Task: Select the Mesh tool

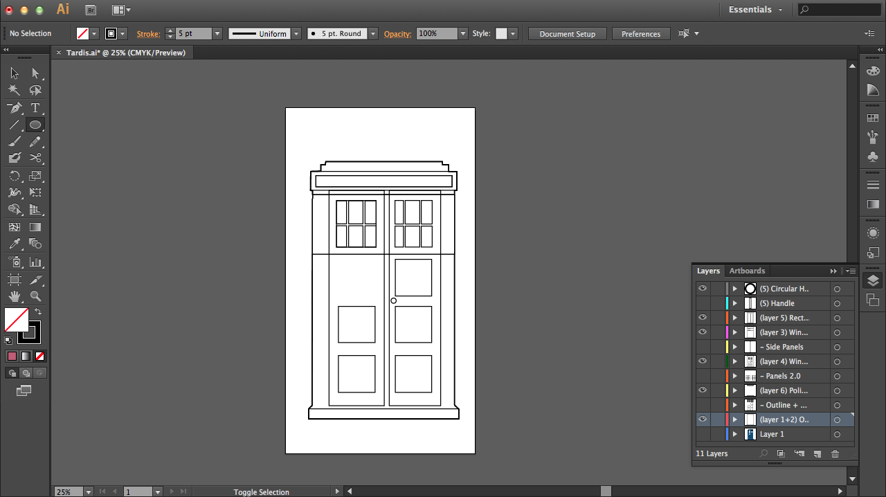Action: [x=15, y=227]
